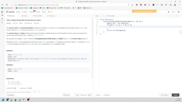Switch to the Description tab
This screenshot has width=182, height=102.
click(11, 16)
